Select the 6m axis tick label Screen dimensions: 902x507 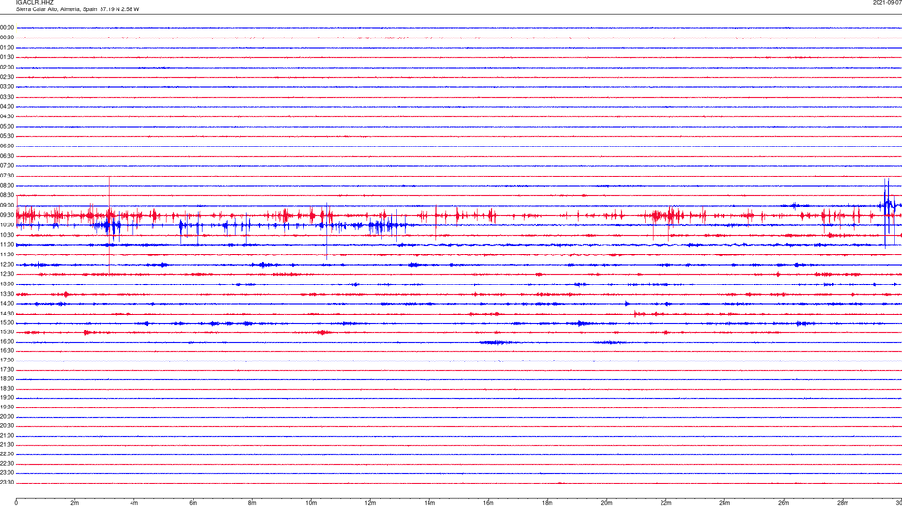pos(194,503)
